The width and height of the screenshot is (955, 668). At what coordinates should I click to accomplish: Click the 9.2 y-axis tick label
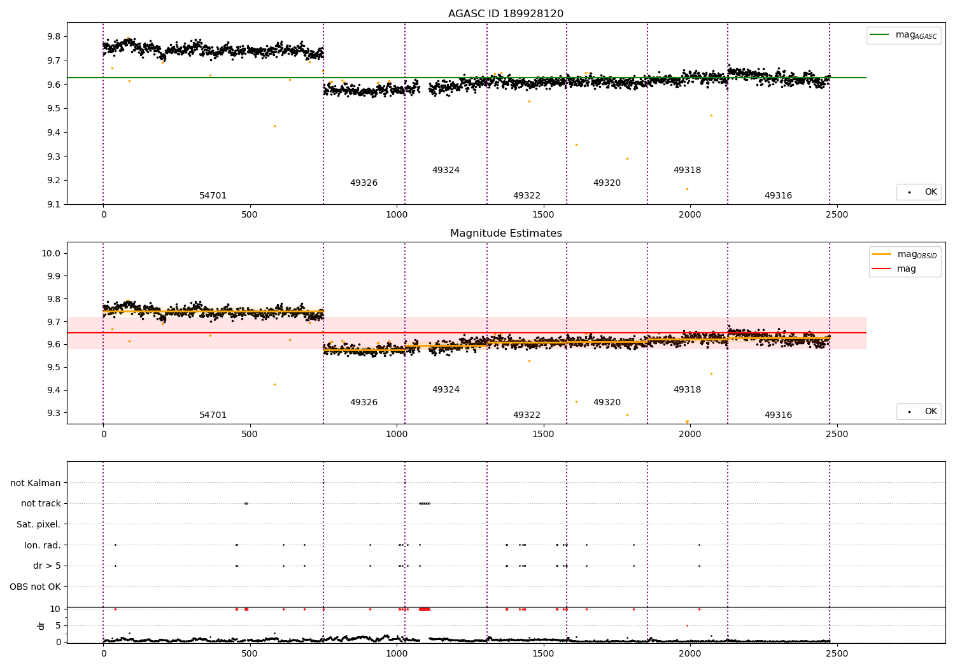pos(53,180)
